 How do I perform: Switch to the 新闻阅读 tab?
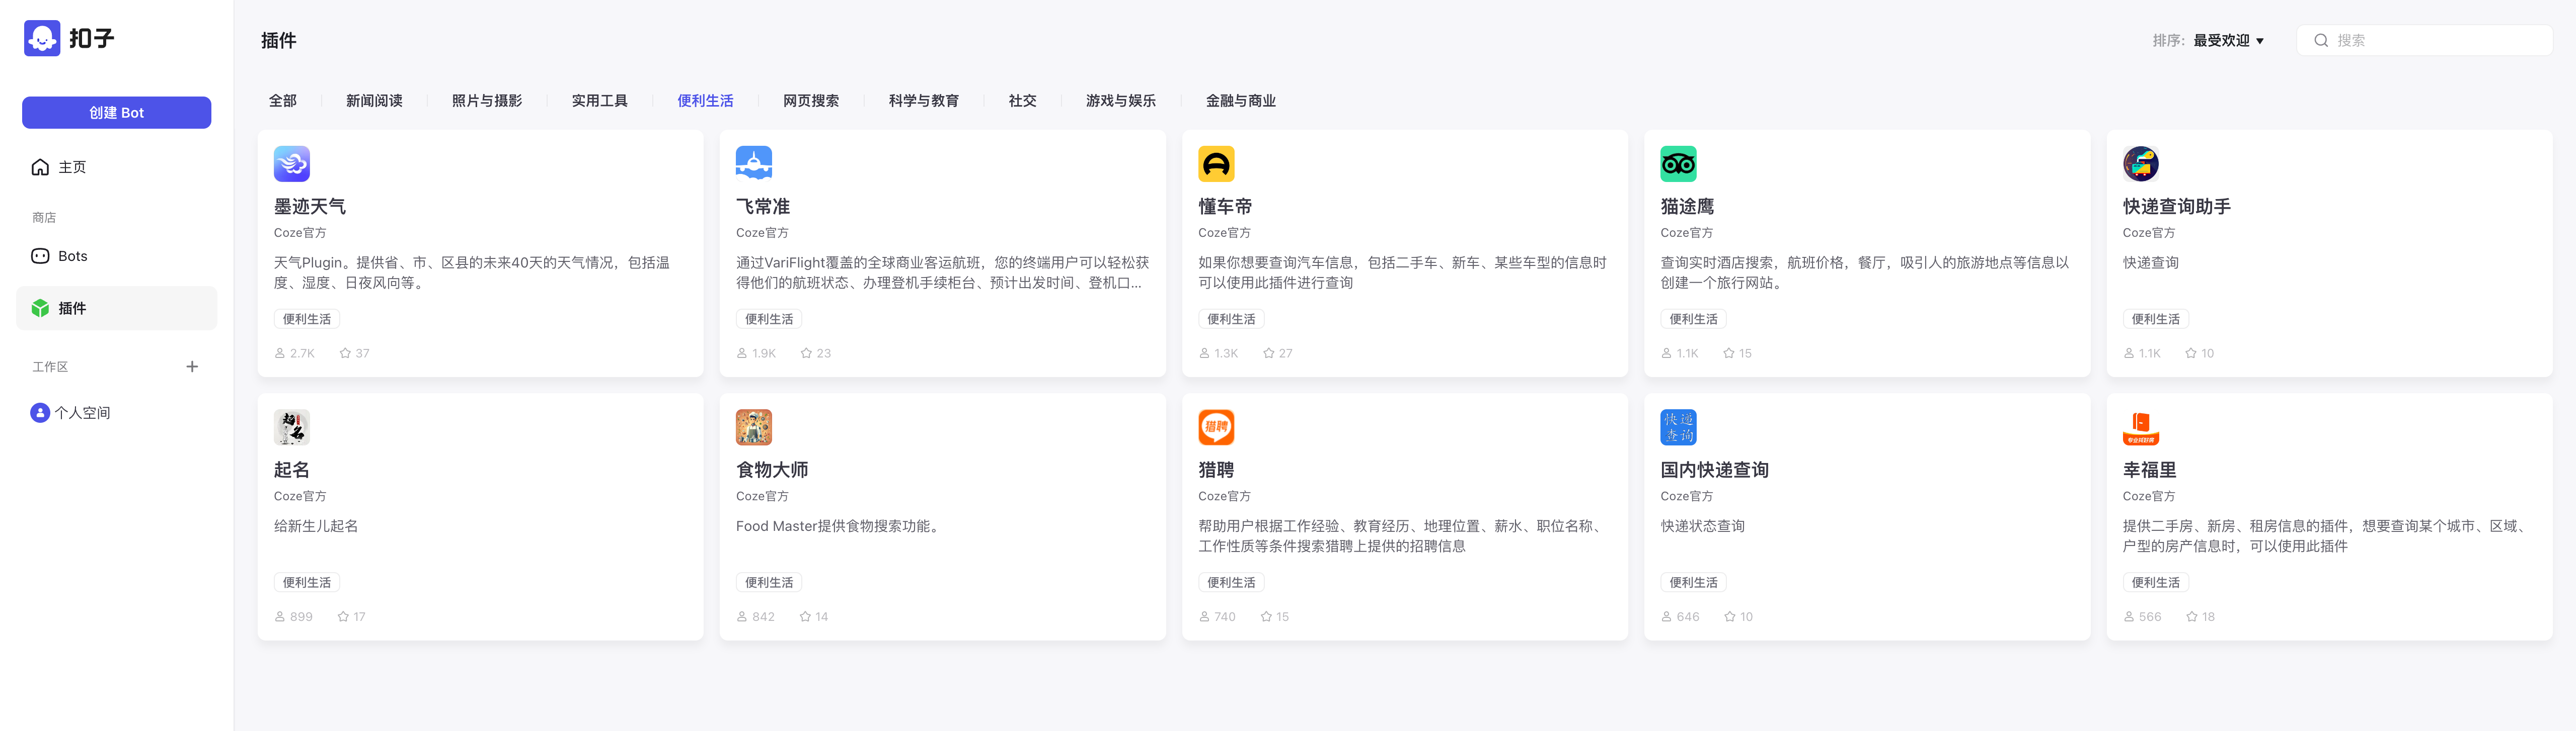tap(374, 101)
